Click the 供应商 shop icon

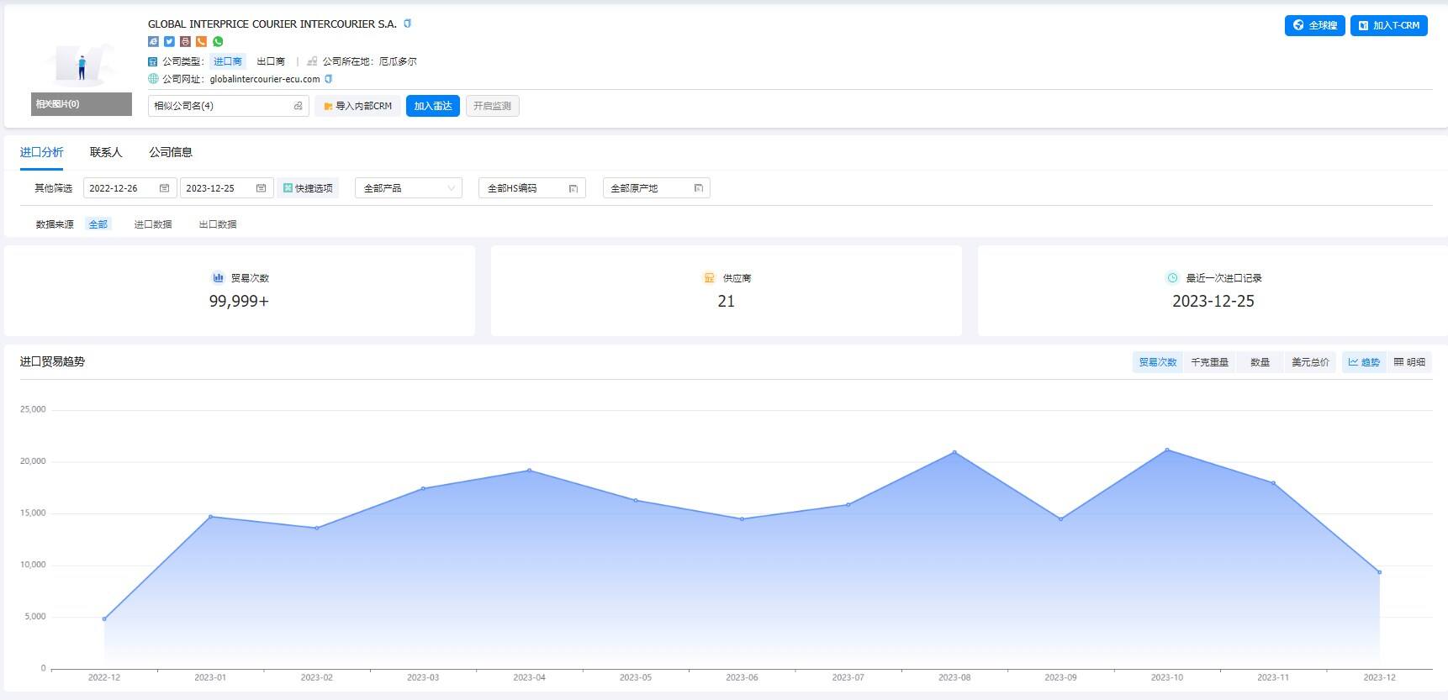point(709,278)
